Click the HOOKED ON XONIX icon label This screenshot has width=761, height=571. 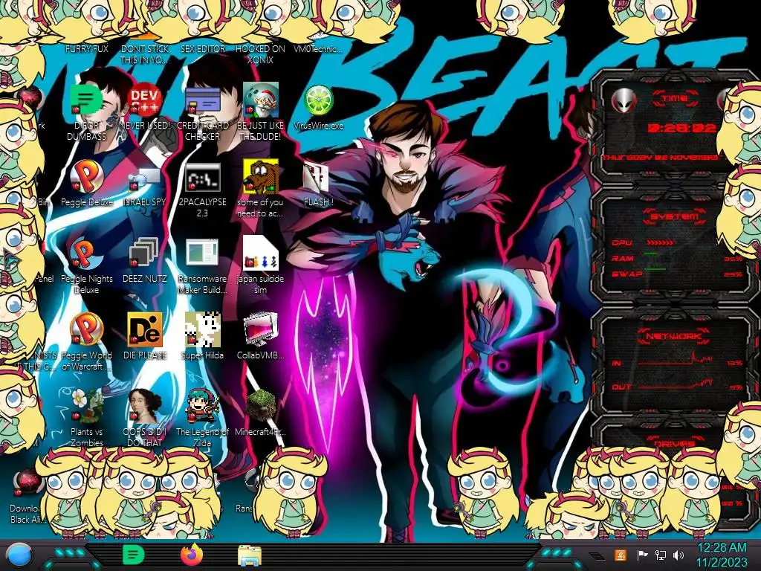261,54
